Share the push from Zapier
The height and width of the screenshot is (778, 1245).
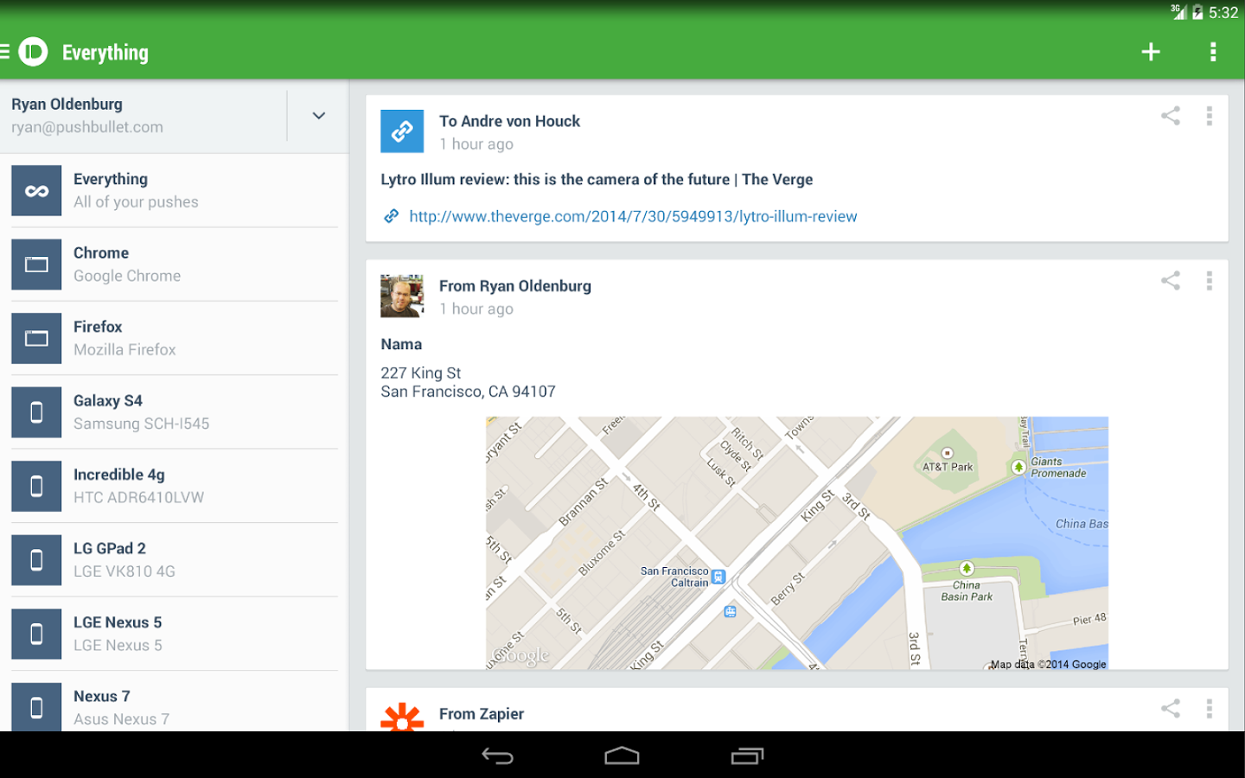click(1171, 708)
